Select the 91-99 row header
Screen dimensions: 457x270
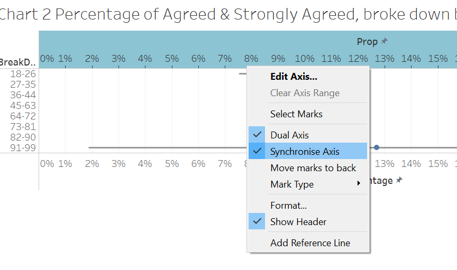coord(23,148)
